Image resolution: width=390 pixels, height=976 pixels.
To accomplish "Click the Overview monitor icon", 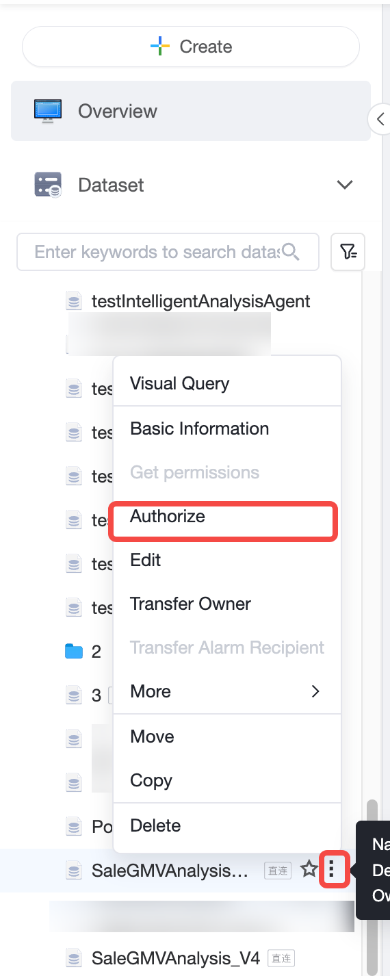I will [48, 111].
